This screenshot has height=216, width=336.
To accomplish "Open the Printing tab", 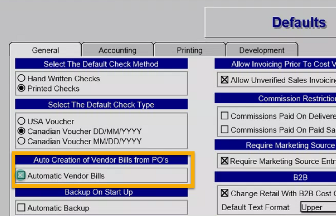I will pos(190,50).
